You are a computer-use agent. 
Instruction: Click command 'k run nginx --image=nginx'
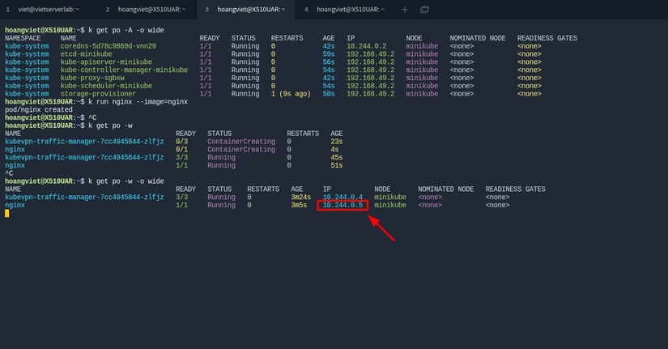138,102
